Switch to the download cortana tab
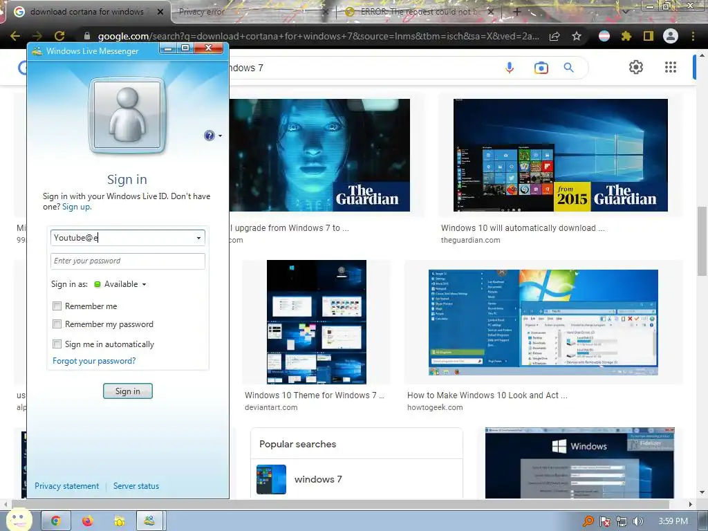The width and height of the screenshot is (708, 531). (86, 12)
